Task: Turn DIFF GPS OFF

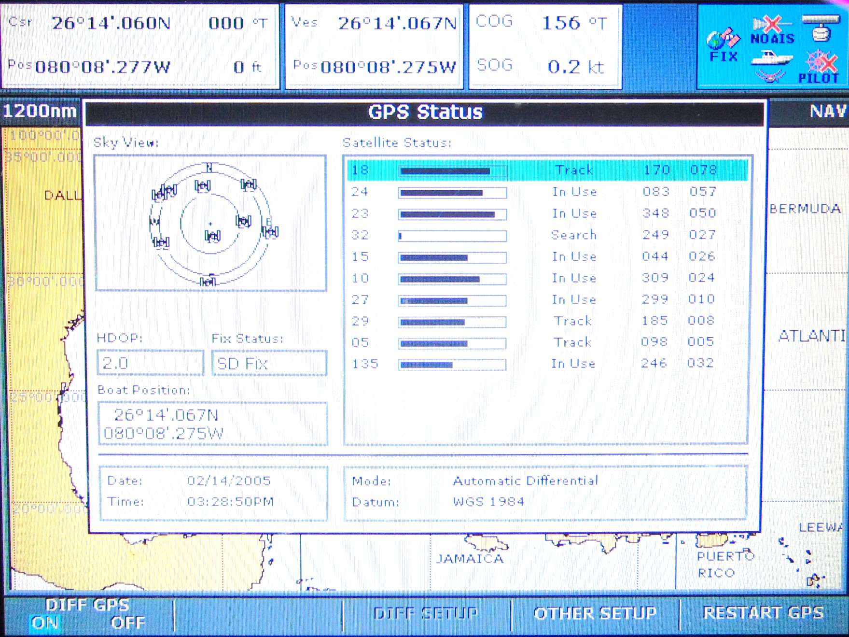Action: (127, 623)
